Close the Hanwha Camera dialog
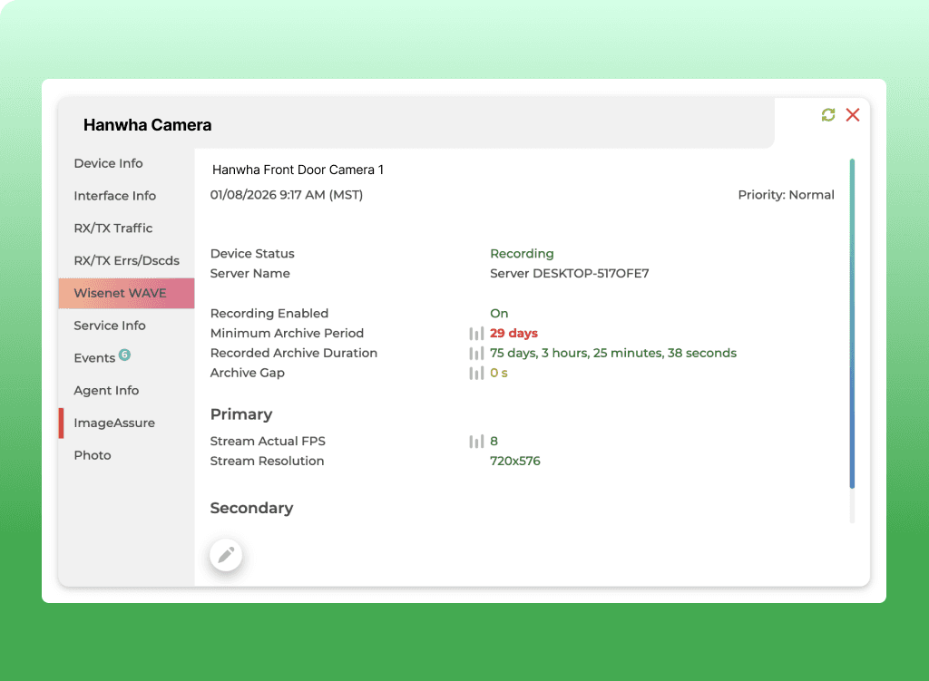Image resolution: width=929 pixels, height=681 pixels. [x=853, y=115]
